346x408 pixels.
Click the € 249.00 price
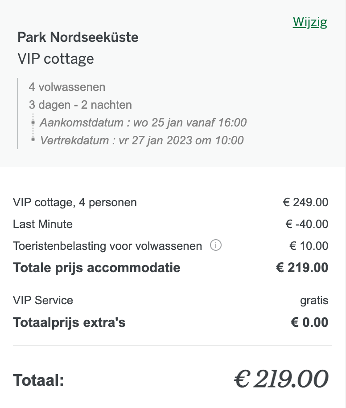point(305,202)
